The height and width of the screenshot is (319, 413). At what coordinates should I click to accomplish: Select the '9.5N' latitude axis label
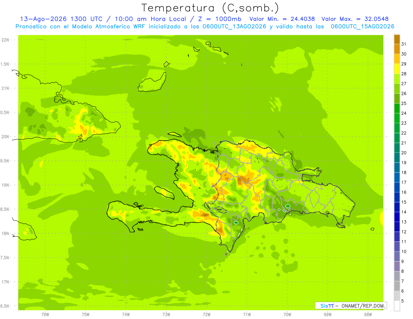click(5, 161)
